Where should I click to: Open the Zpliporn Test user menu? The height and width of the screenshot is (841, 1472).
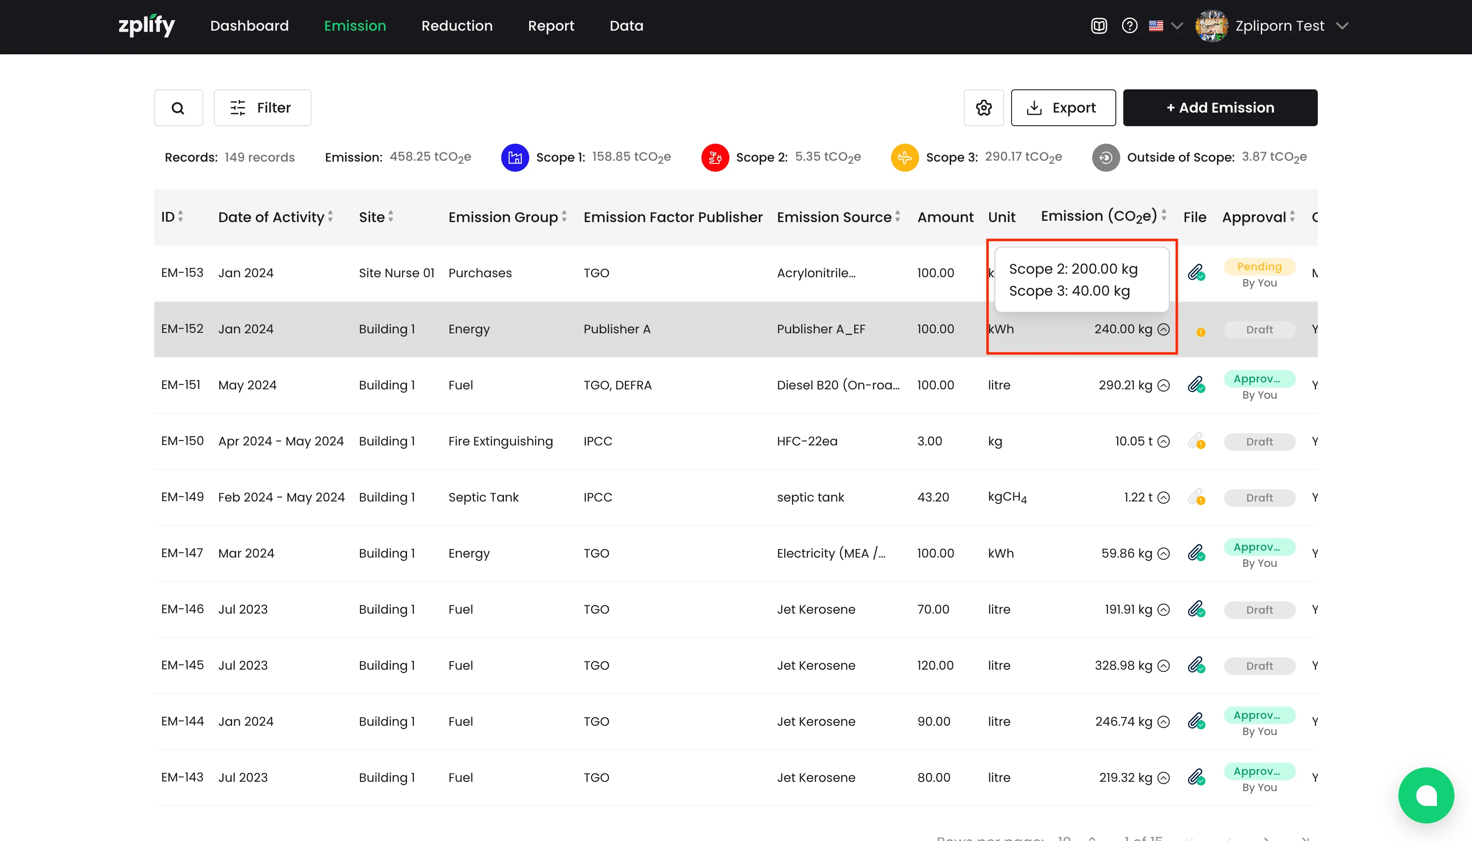click(x=1278, y=26)
